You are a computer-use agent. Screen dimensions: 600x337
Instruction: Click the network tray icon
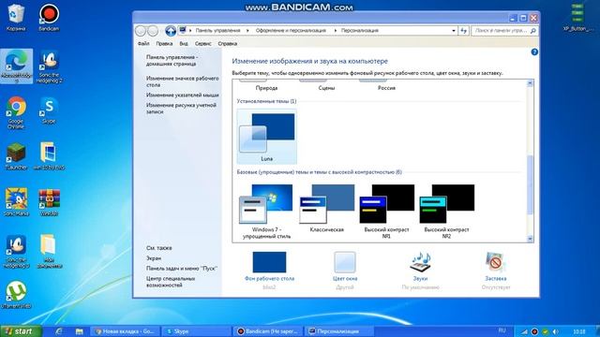pos(524,331)
